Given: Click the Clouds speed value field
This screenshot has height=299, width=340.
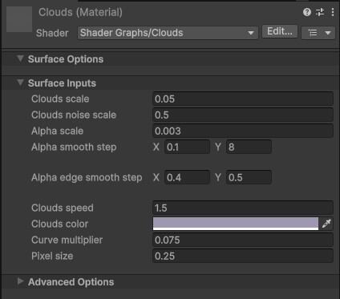Looking at the screenshot, I should click(243, 208).
